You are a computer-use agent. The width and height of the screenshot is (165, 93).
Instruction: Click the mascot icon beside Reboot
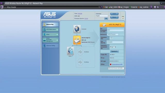pyautogui.click(x=123, y=17)
